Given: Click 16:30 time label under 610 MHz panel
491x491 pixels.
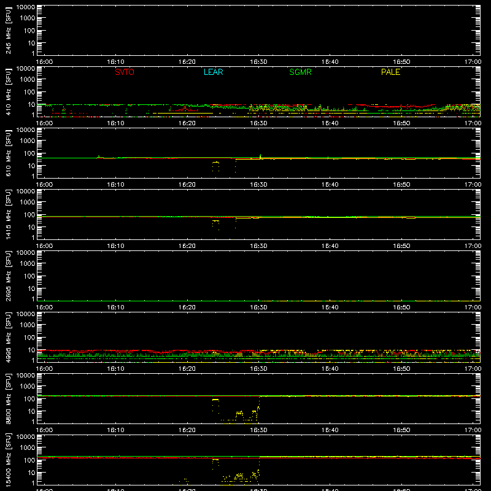Looking at the screenshot, I should 258,185.
